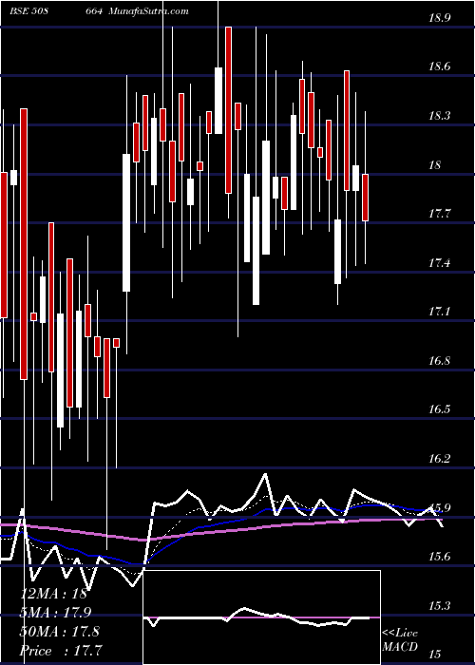Click the 18.3 price axis label
This screenshot has height=665, width=475.
click(440, 116)
